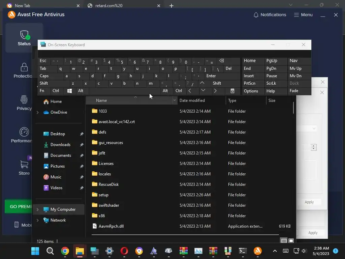The width and height of the screenshot is (345, 259).
Task: Open dropdown in background settings dialog
Action: (314, 128)
